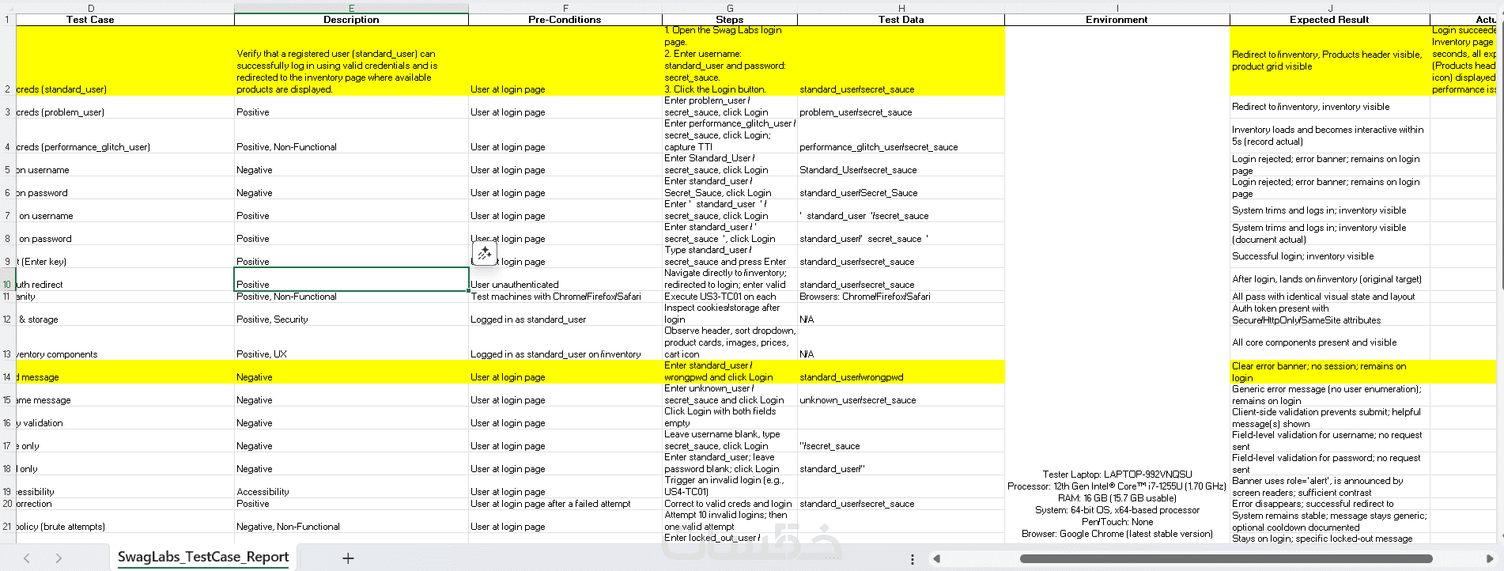Select column G header

[x=730, y=9]
